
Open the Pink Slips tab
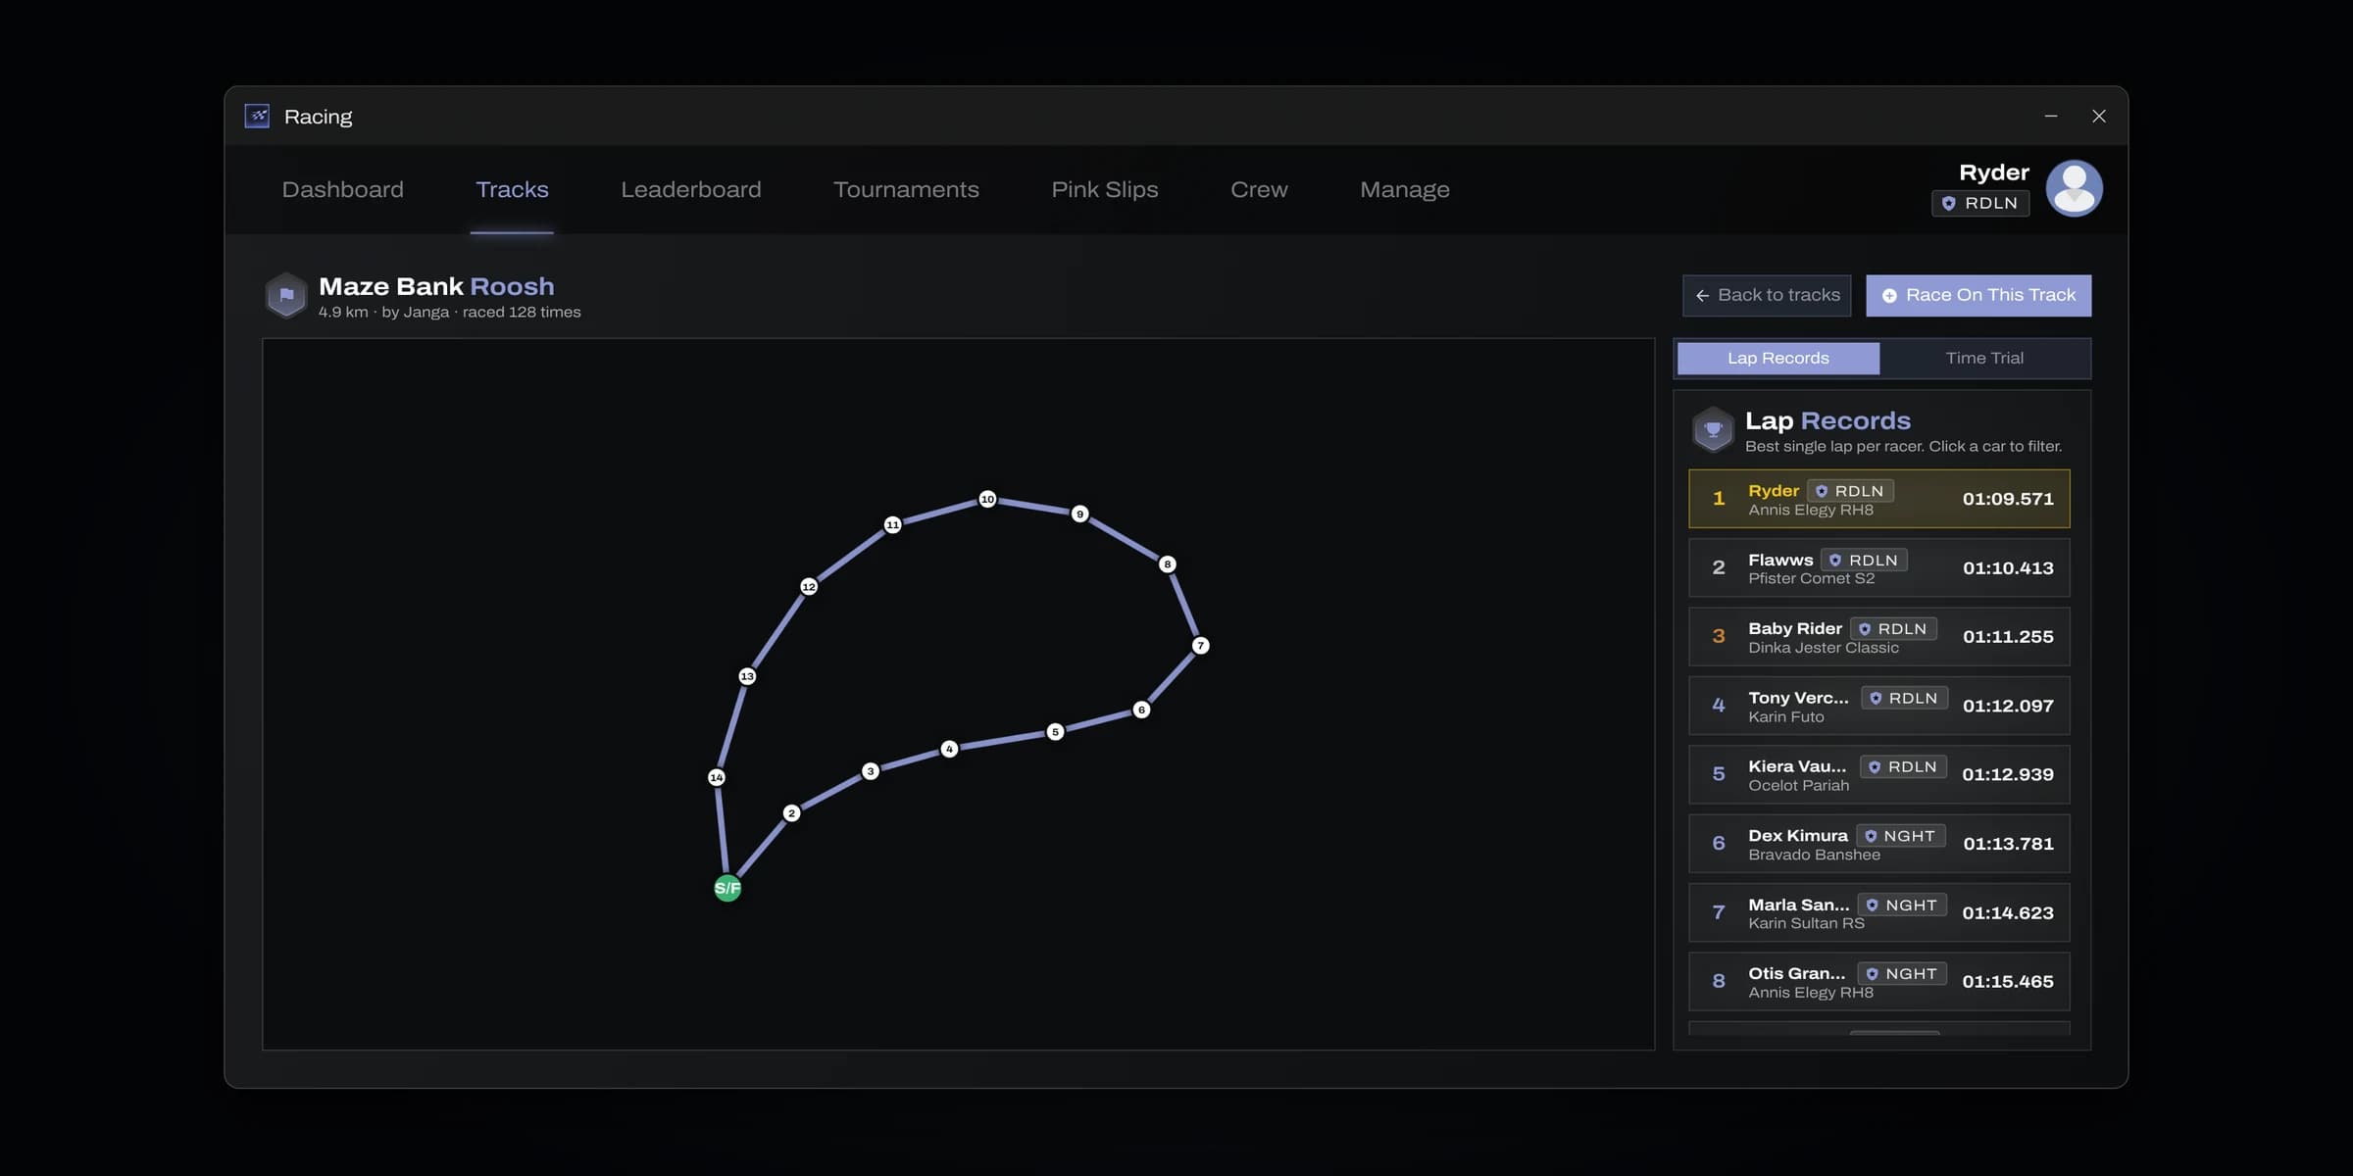coord(1105,189)
